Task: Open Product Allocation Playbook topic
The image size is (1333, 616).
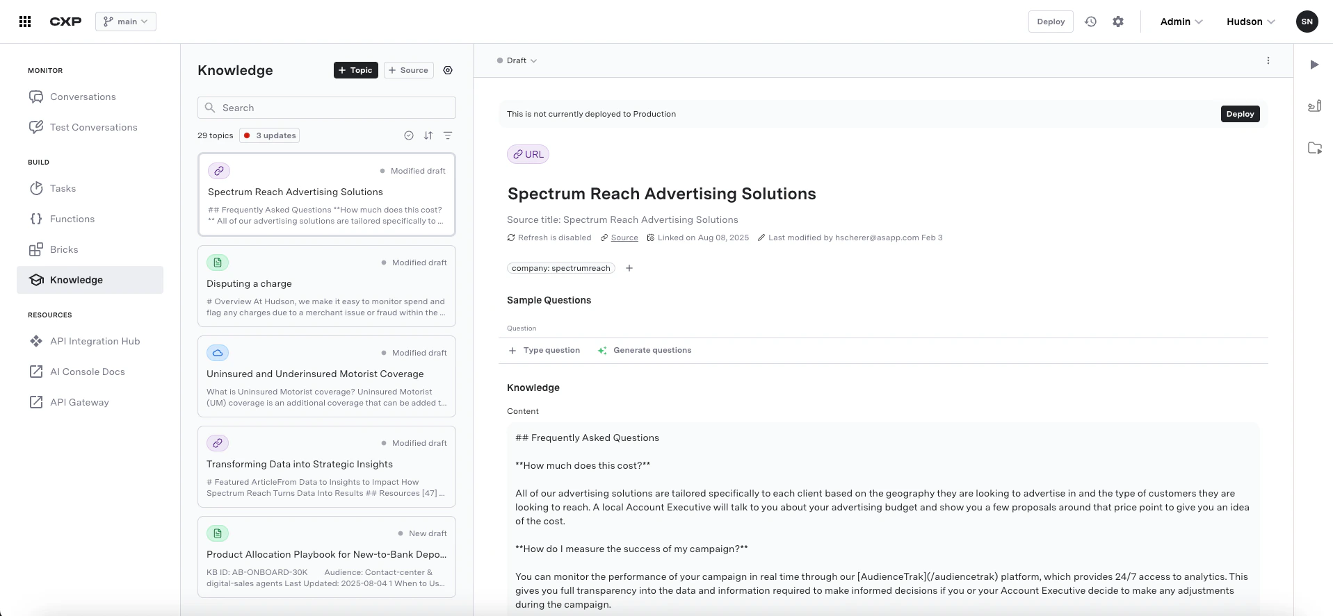Action: click(x=327, y=557)
